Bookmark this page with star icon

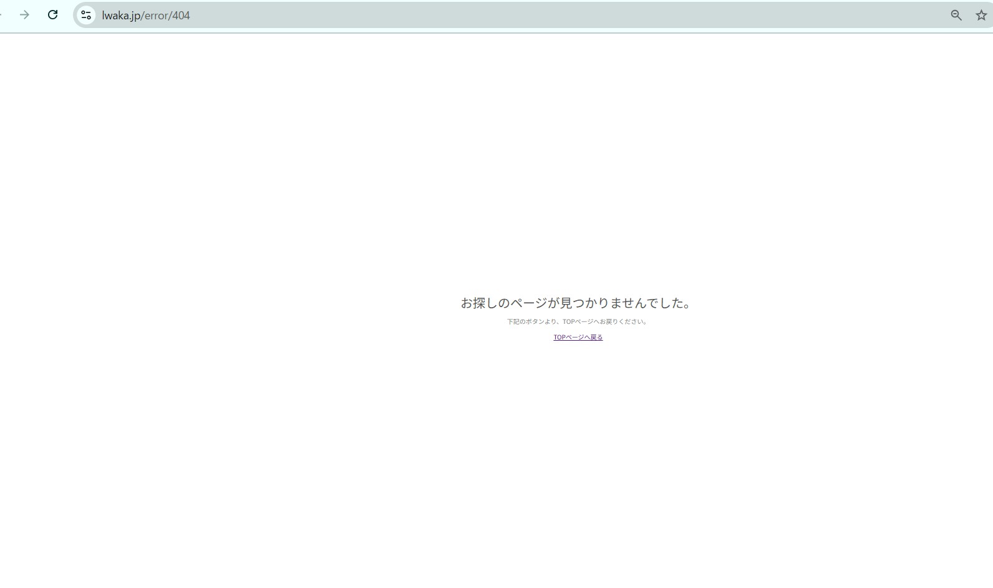[981, 16]
